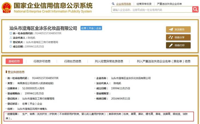Click the approval date 2016年04月11日
The image size is (200, 124).
pyautogui.click(x=121, y=99)
